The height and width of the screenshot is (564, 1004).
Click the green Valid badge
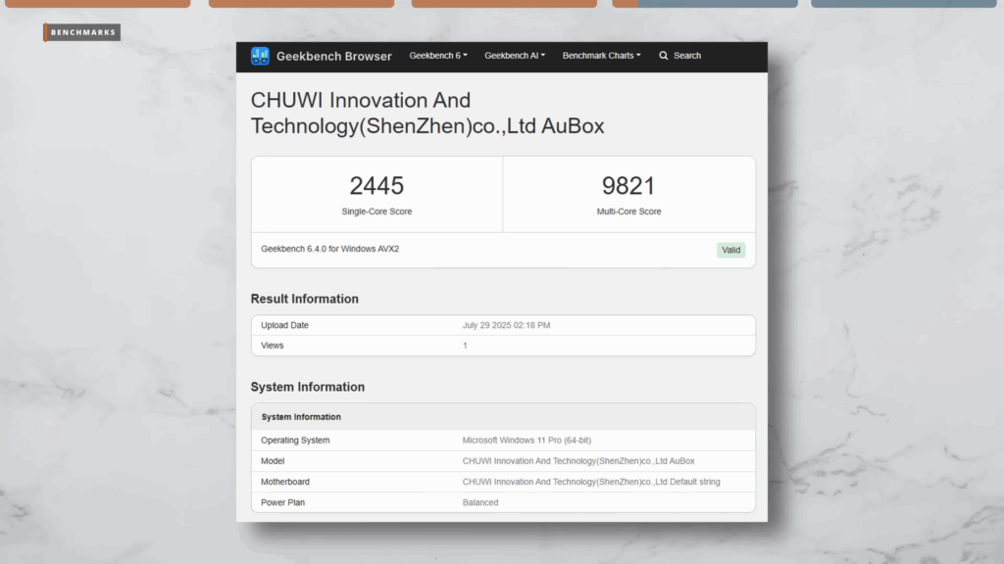[x=730, y=250]
